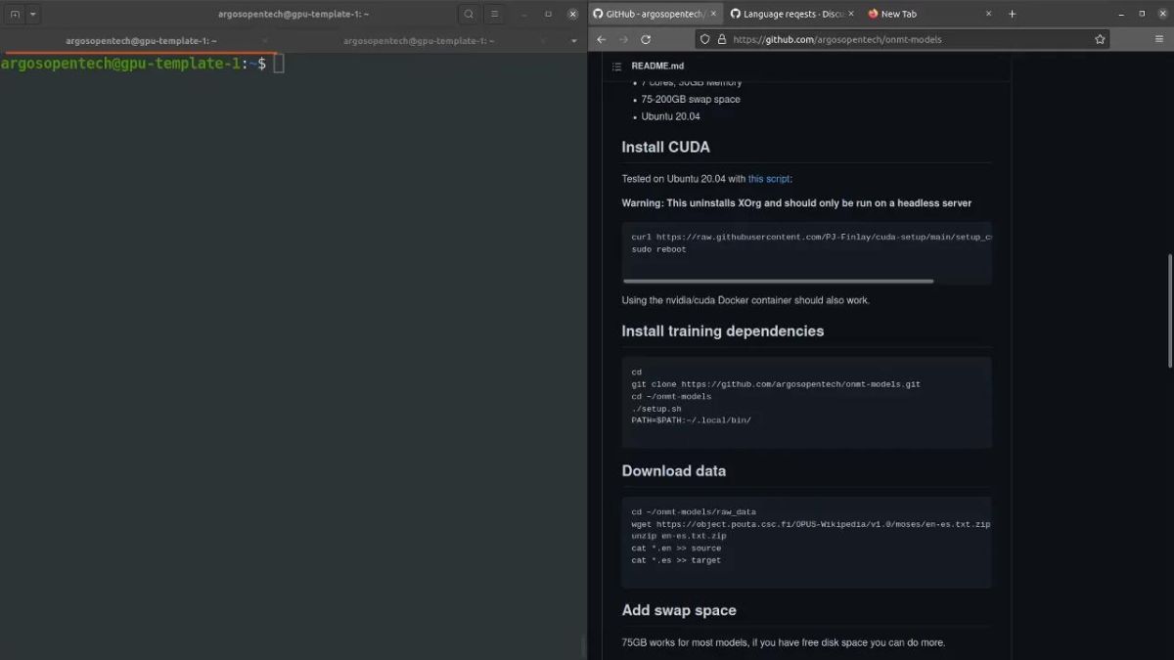Click the nvidia/cuda Docker container sentence
This screenshot has width=1174, height=660.
pyautogui.click(x=745, y=300)
